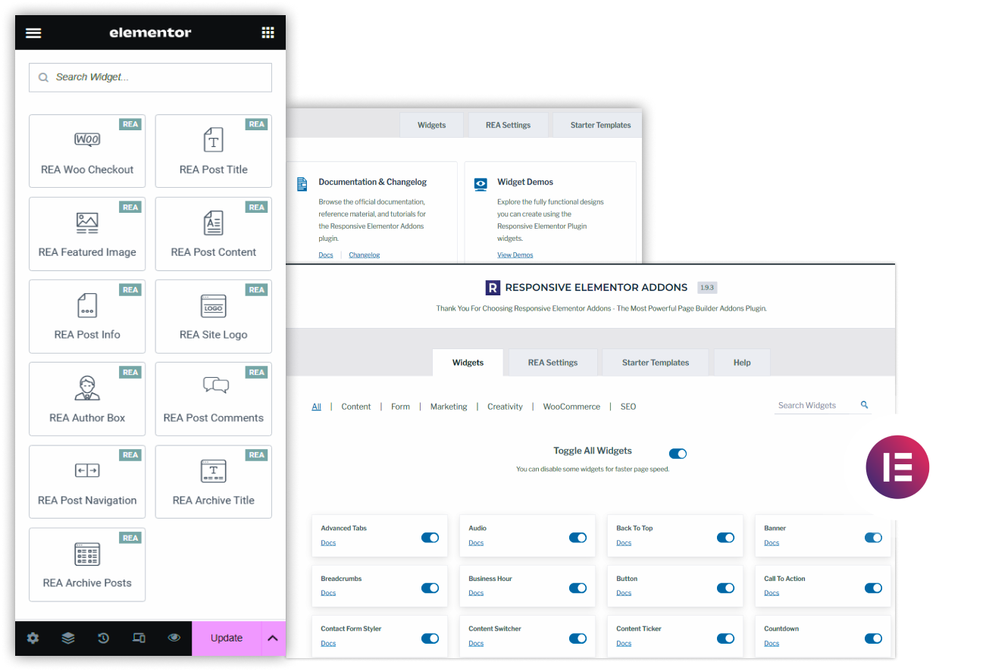The height and width of the screenshot is (671, 986).
Task: Filter widgets by SEO category
Action: [x=628, y=407]
